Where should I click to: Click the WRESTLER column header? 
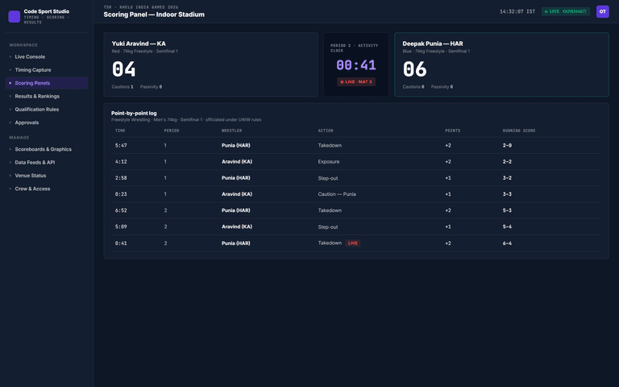point(231,131)
